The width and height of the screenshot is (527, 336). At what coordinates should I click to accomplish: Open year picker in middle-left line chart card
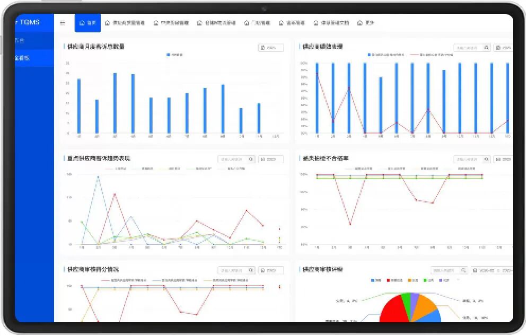(x=270, y=159)
